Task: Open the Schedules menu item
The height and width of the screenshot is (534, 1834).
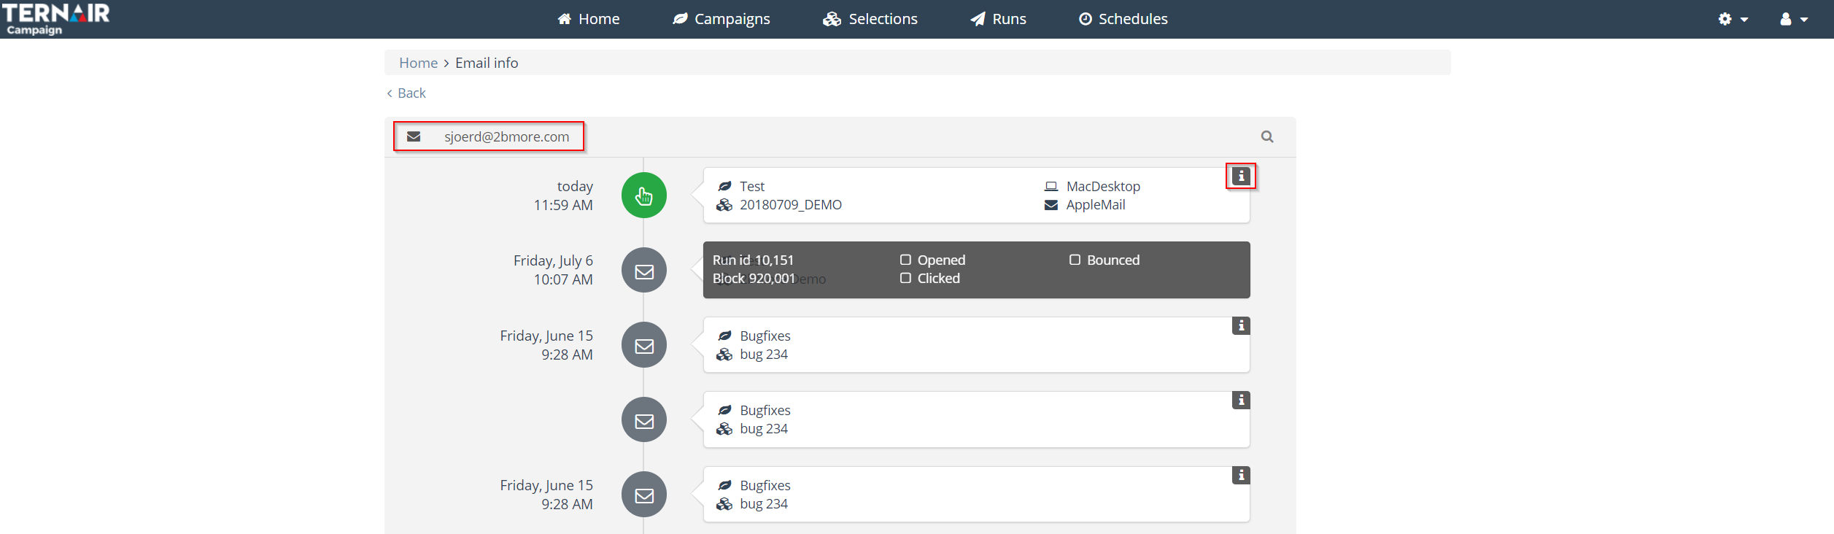Action: [x=1123, y=19]
